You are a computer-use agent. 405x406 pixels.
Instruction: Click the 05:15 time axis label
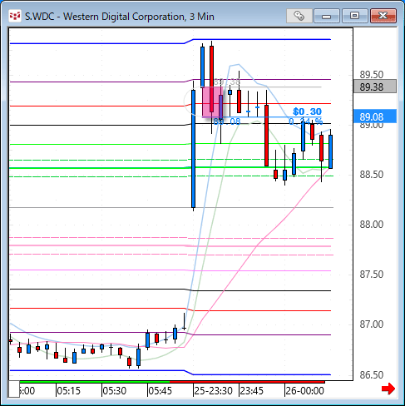tap(68, 391)
